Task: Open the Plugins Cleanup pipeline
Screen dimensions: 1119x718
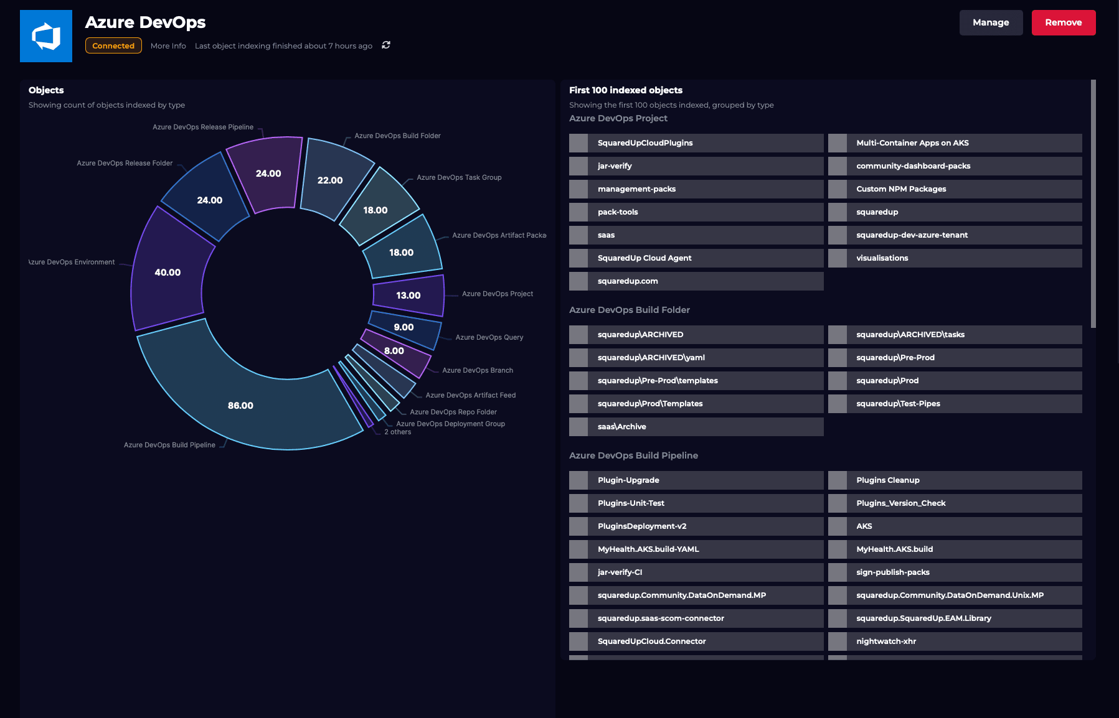Action: tap(955, 480)
